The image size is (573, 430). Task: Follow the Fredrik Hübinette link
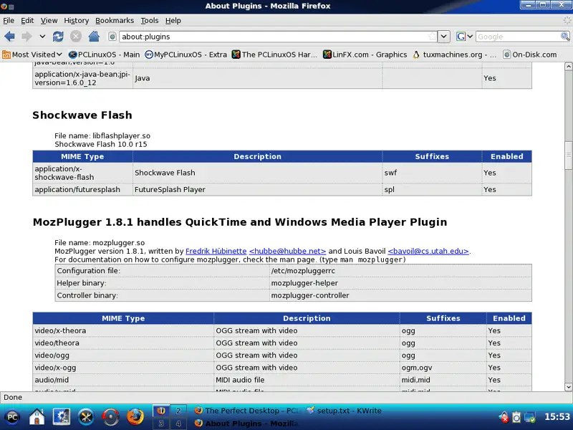[x=216, y=252]
